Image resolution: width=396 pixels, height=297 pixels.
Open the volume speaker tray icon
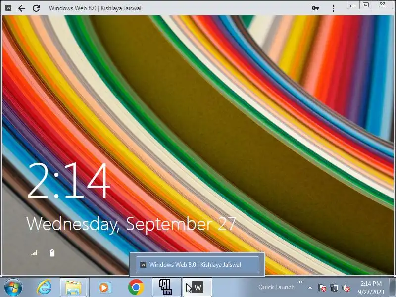(346, 288)
